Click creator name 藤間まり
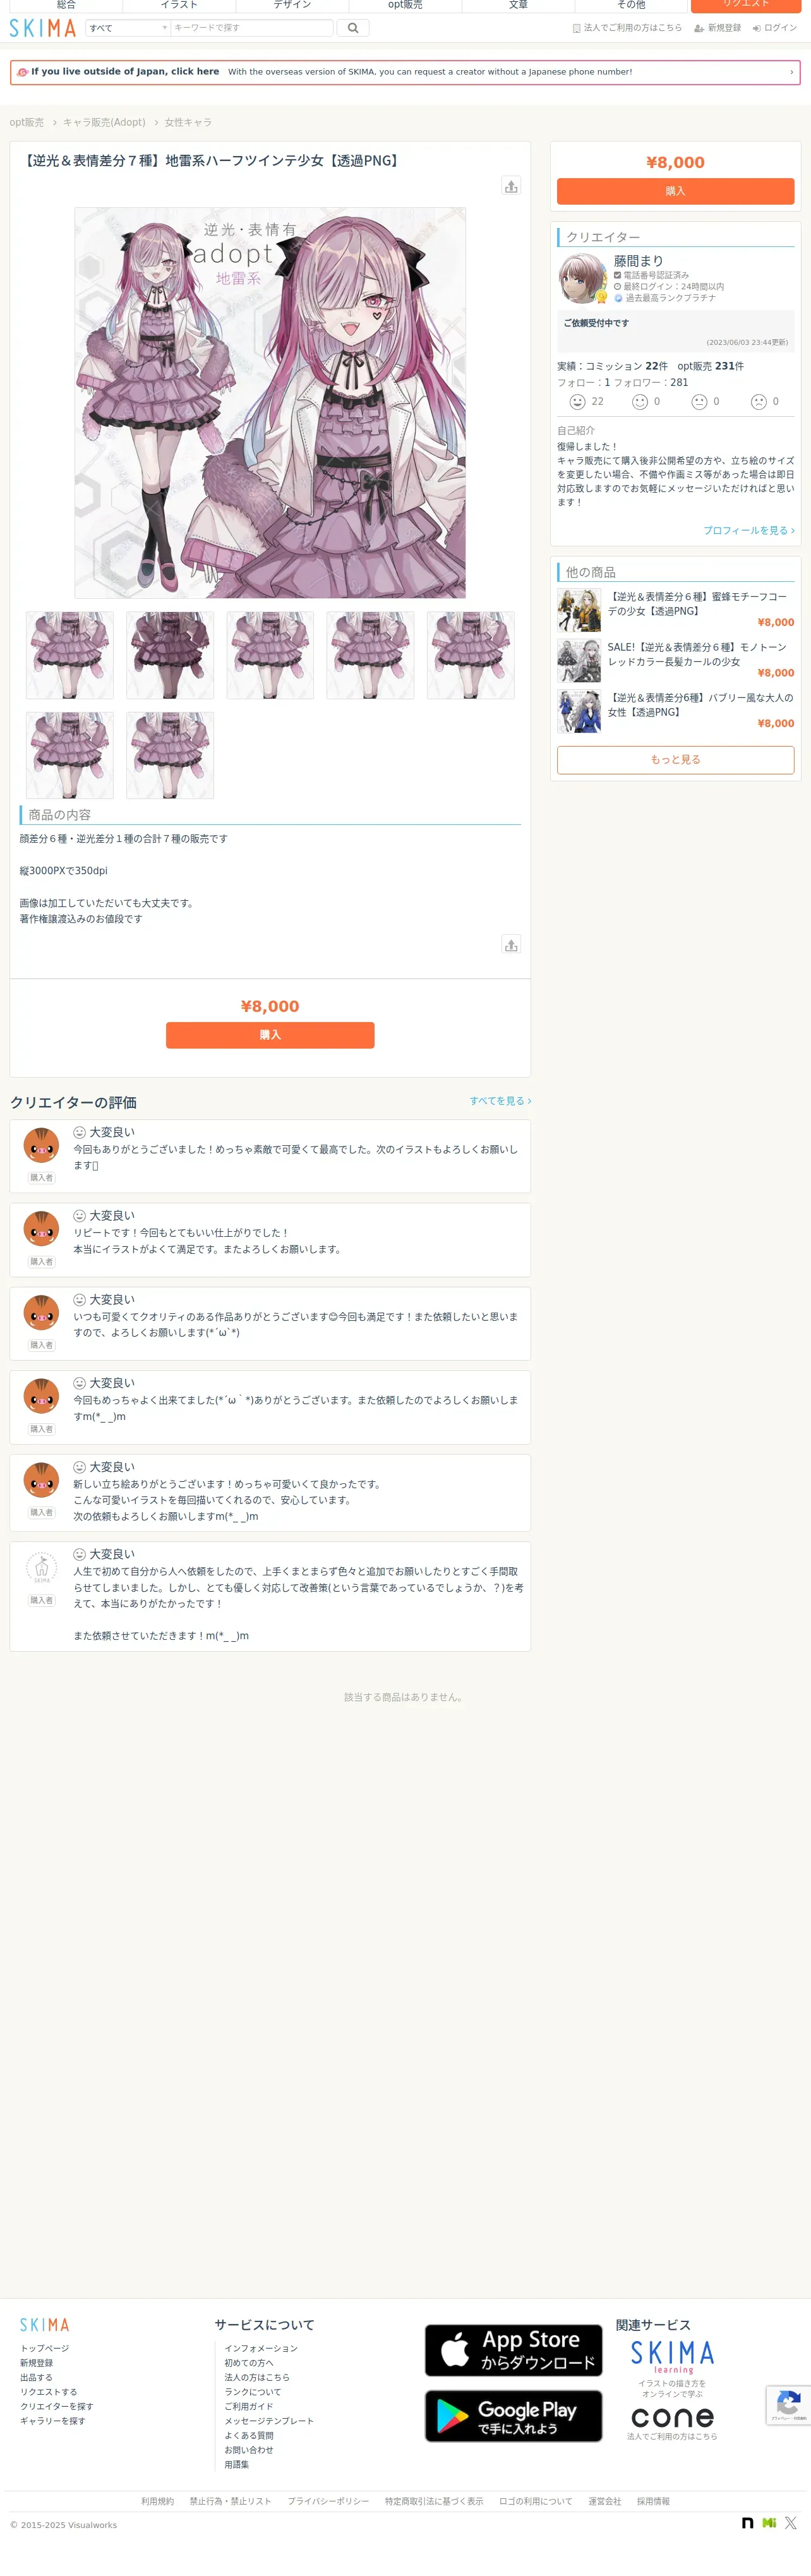 tap(638, 261)
